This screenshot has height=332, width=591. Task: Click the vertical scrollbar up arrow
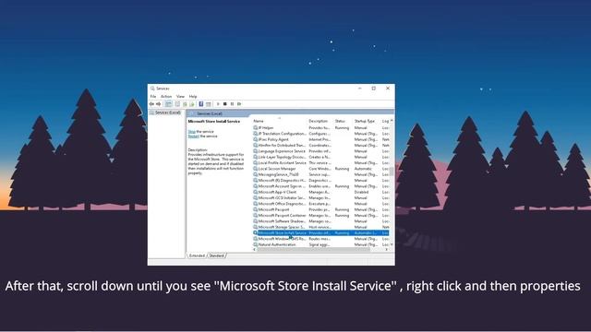(392, 121)
